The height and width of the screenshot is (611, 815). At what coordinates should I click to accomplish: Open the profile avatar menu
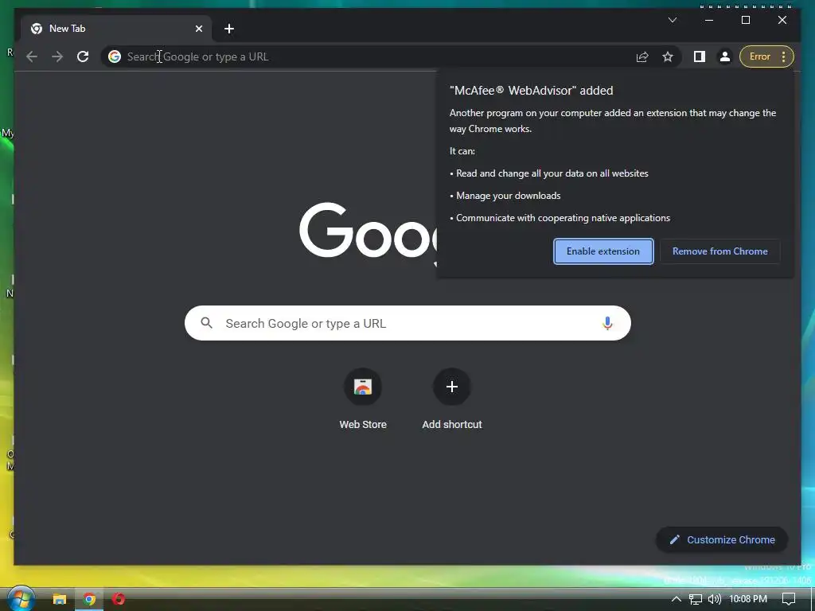[x=725, y=56]
